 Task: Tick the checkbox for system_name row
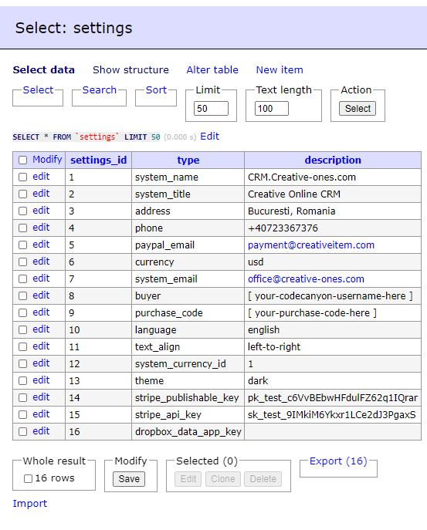click(22, 177)
